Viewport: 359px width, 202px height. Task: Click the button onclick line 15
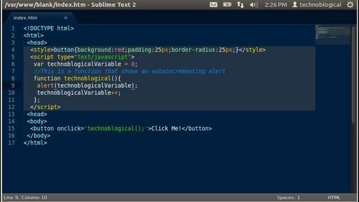[121, 128]
